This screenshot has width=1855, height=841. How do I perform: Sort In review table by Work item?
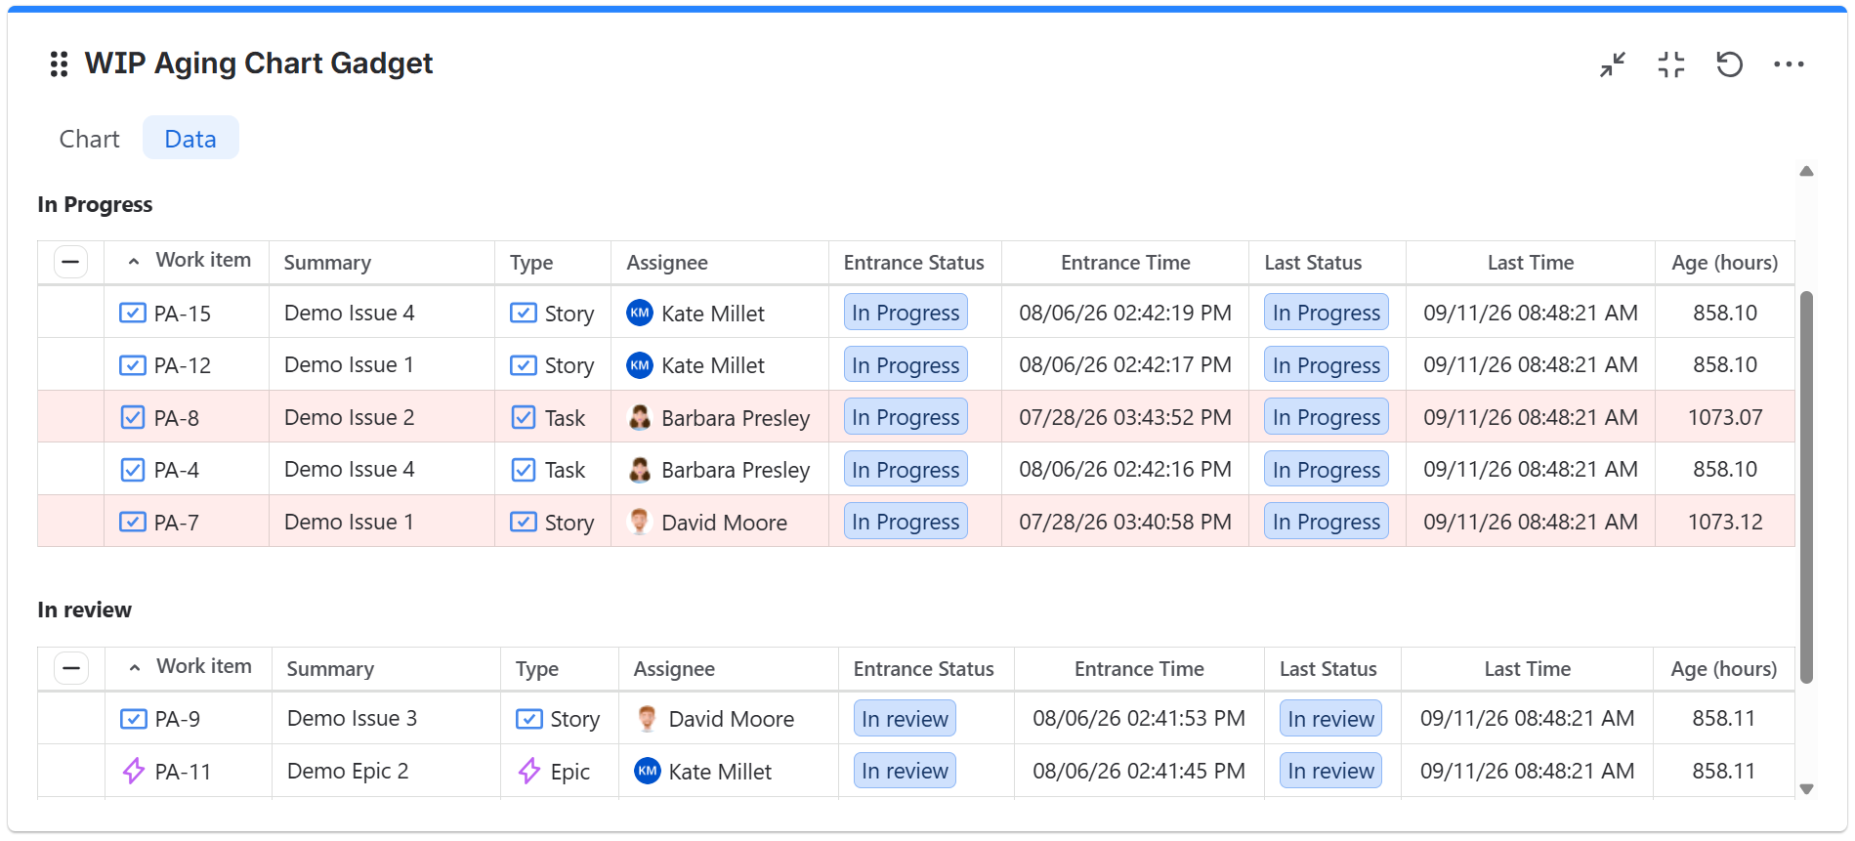pyautogui.click(x=190, y=667)
